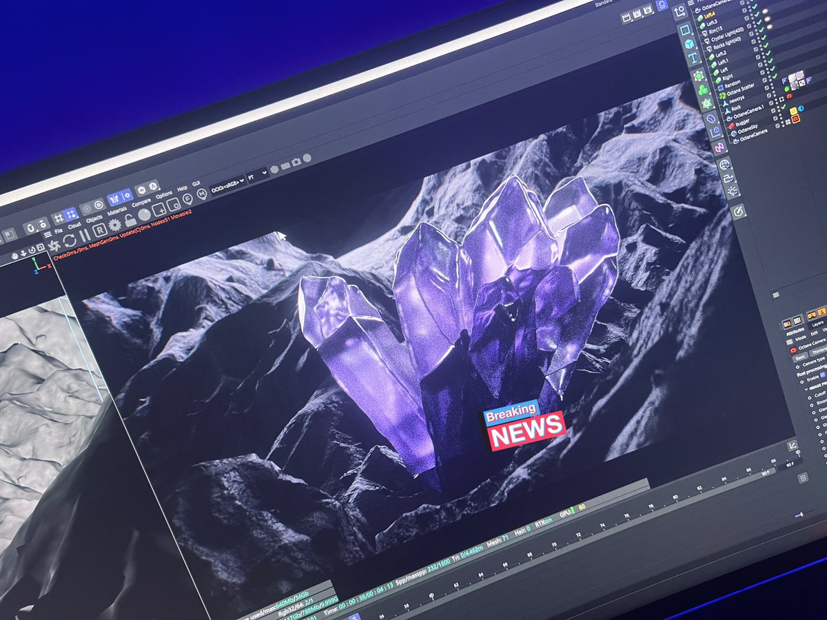The width and height of the screenshot is (827, 620).
Task: Select the Rock object icon
Action: (728, 110)
